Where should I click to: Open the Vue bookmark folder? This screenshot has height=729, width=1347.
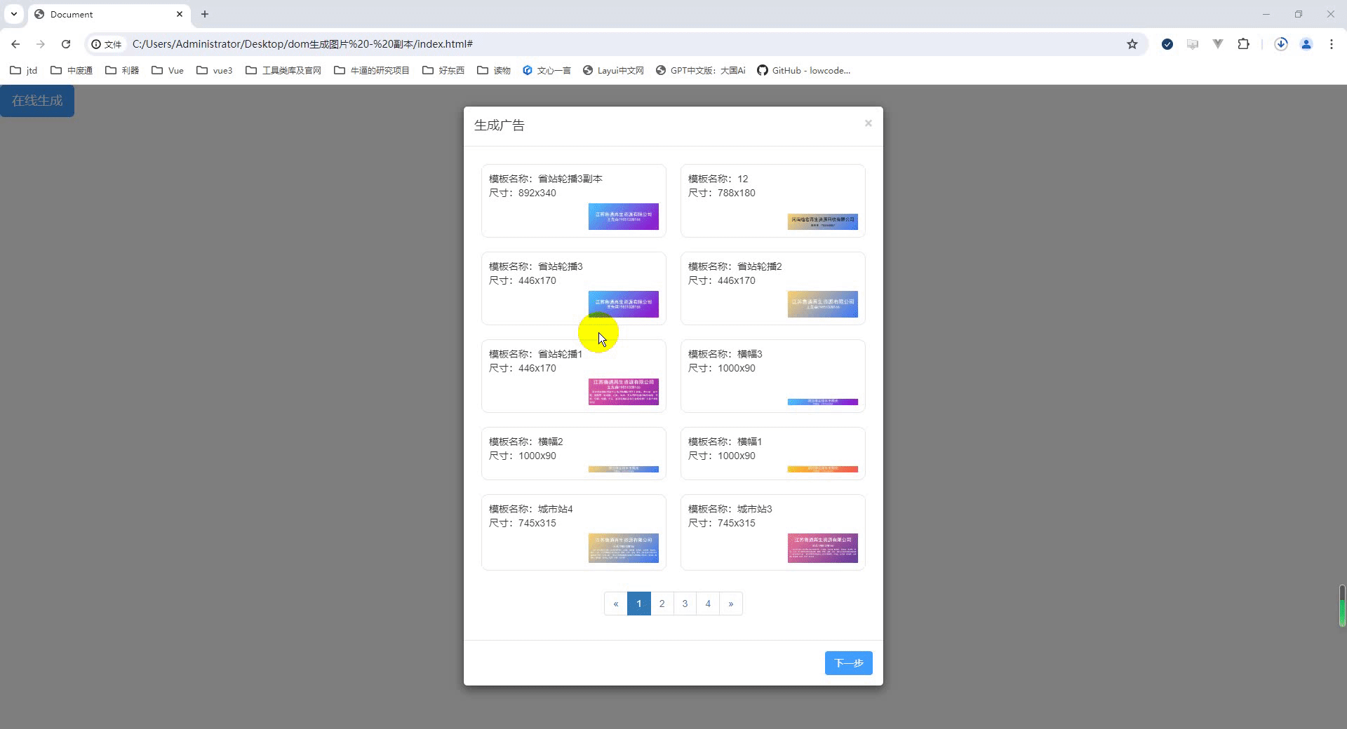click(x=168, y=70)
